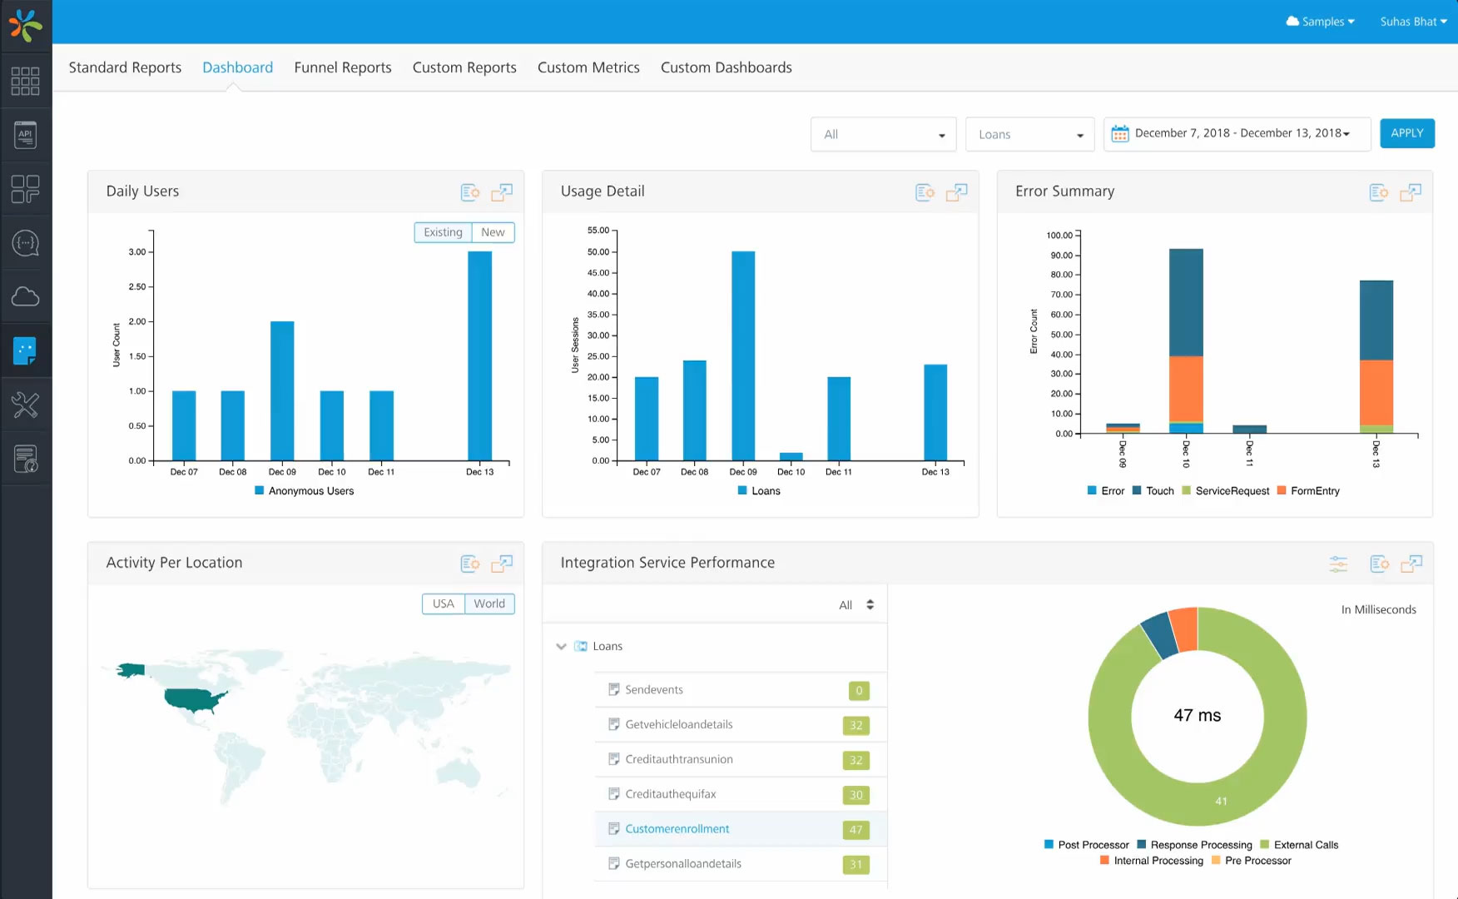The image size is (1458, 899).
Task: Open Error Summary chart settings icon
Action: tap(1379, 192)
